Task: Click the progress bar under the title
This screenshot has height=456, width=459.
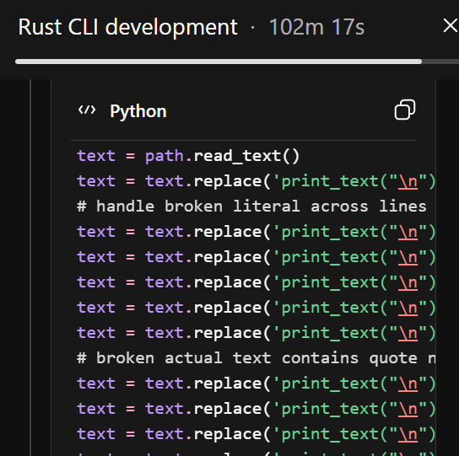Action: pos(237,62)
